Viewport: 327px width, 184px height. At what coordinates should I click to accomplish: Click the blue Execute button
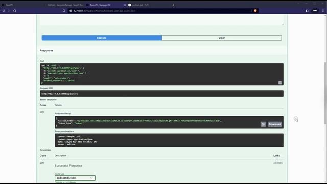pyautogui.click(x=102, y=38)
